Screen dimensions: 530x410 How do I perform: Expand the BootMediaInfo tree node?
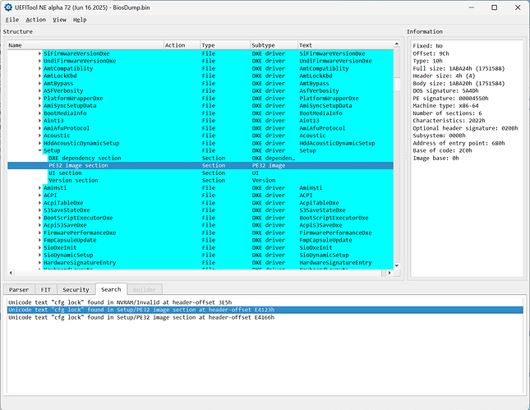(40, 113)
